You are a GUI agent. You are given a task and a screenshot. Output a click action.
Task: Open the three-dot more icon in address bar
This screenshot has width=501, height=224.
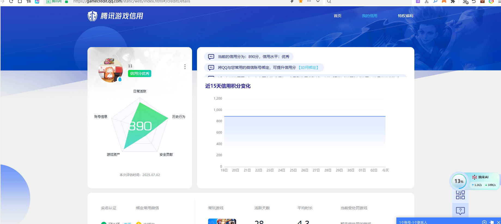click(309, 1)
